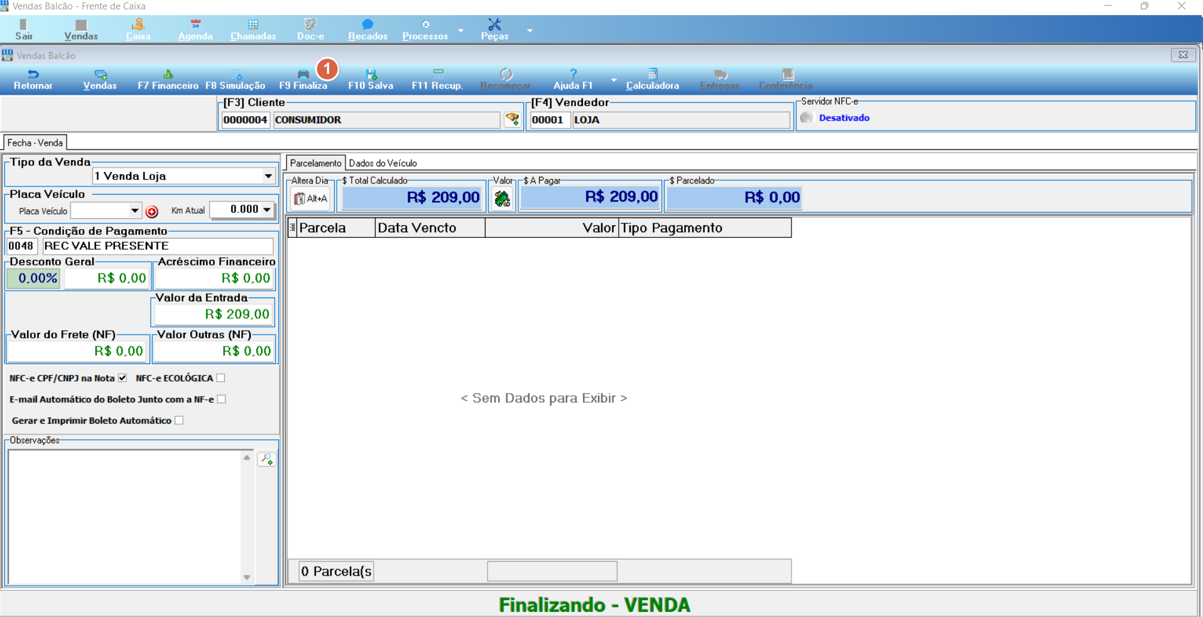This screenshot has width=1203, height=617.
Task: Click Vendas in the Vendas Balcão toolbar
Action: [x=100, y=80]
